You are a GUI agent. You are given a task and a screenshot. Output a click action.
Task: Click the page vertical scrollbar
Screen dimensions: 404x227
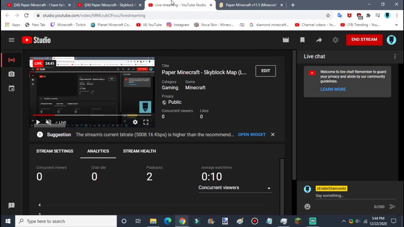click(x=294, y=115)
